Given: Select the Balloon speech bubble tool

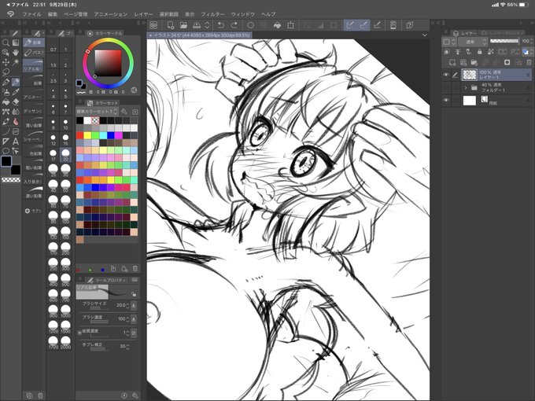Looking at the screenshot, I should (6, 151).
